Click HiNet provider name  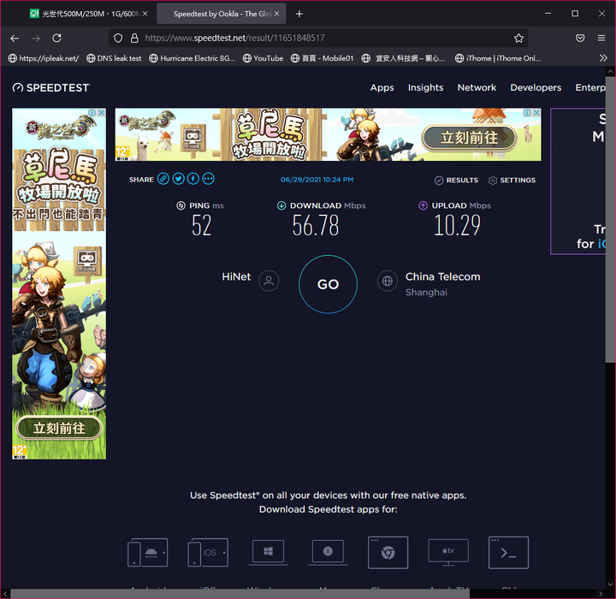coord(236,276)
